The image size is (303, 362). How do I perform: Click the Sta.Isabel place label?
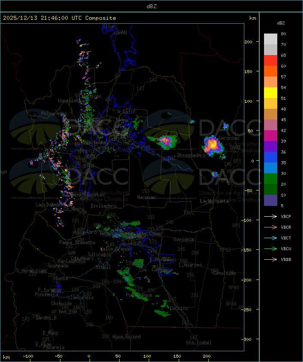point(199,343)
